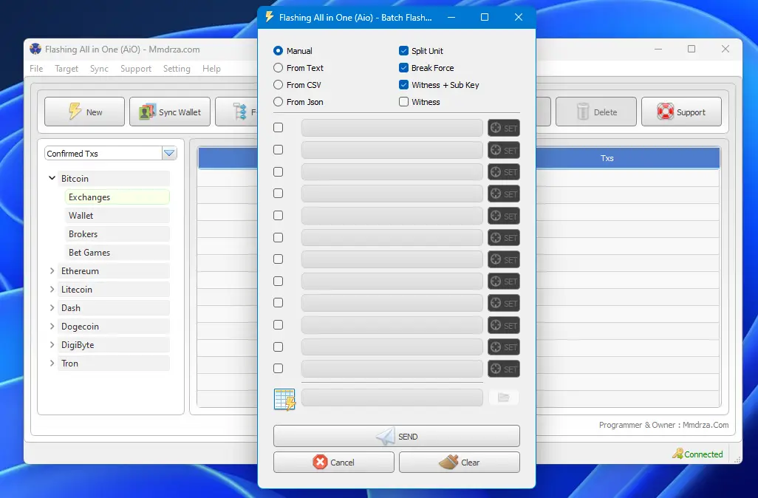The image size is (758, 498).
Task: Expand the Dash tree node
Action: (52, 307)
